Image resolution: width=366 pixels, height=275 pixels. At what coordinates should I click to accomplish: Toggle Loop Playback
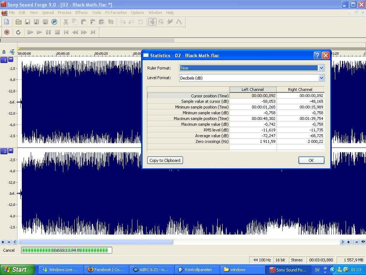18,32
